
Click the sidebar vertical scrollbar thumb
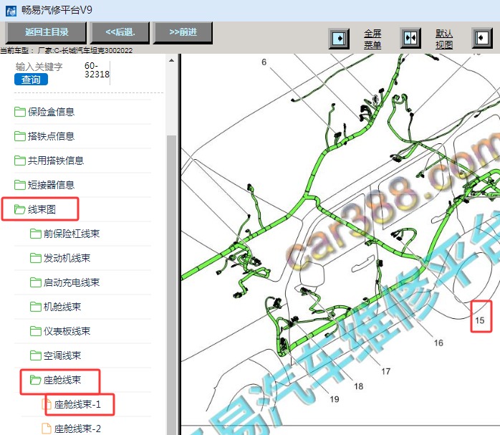point(171,284)
